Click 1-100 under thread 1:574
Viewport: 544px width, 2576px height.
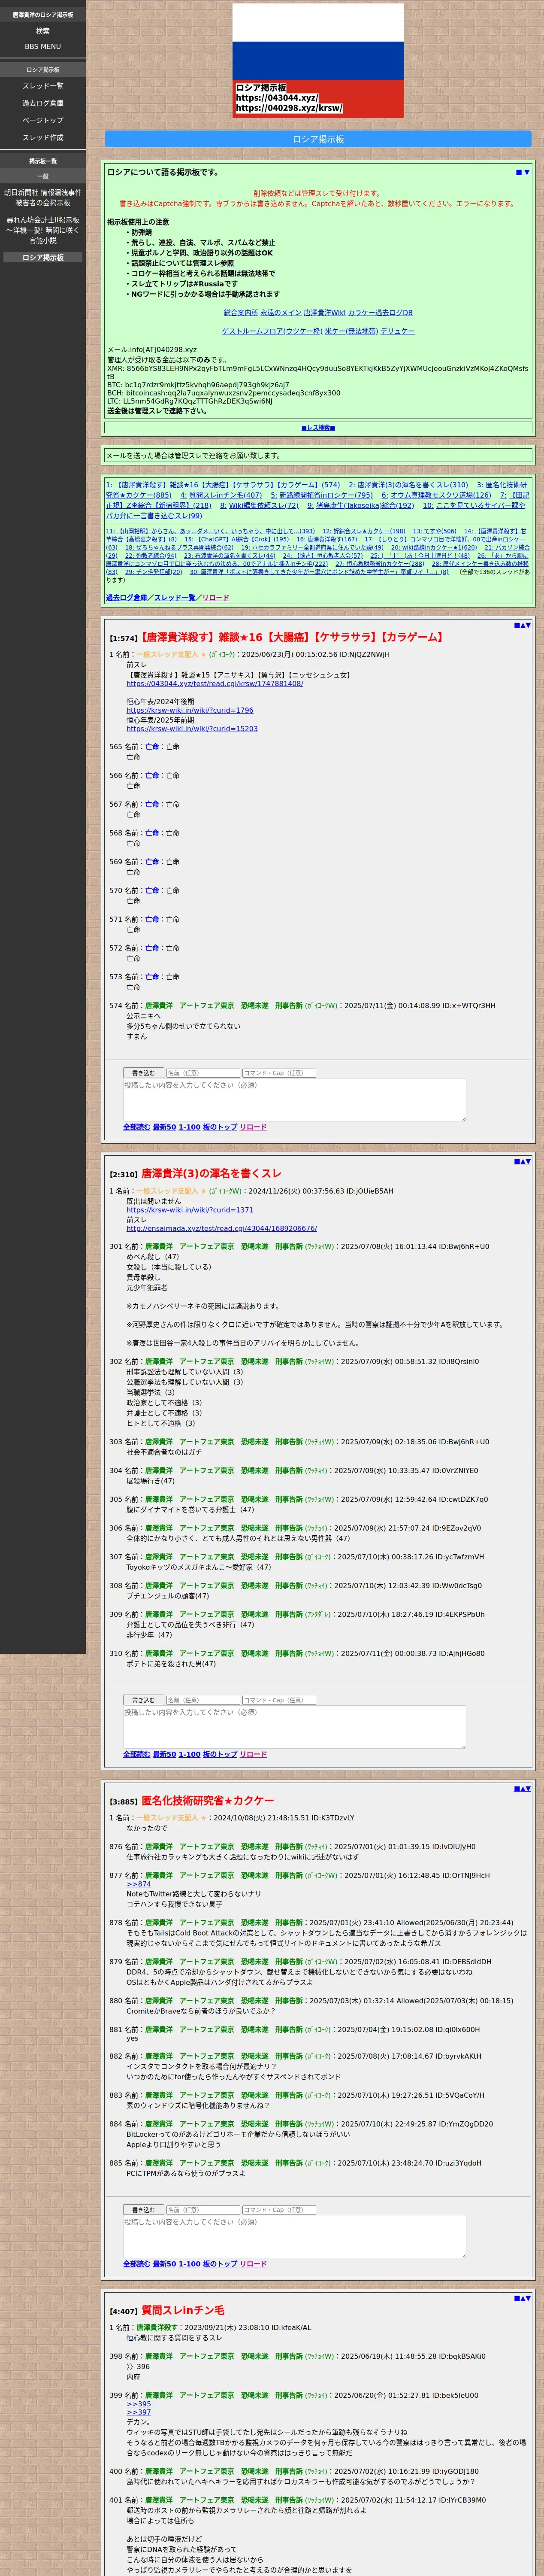(189, 1127)
